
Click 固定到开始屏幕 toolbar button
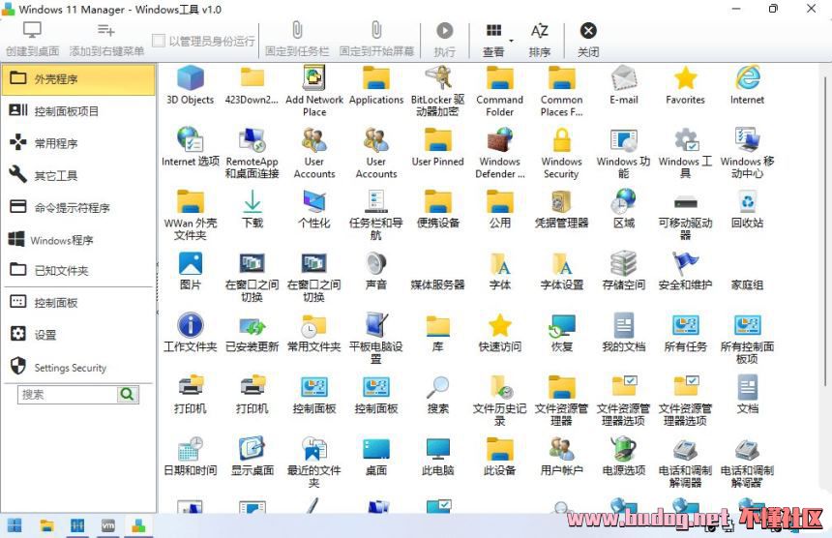376,40
